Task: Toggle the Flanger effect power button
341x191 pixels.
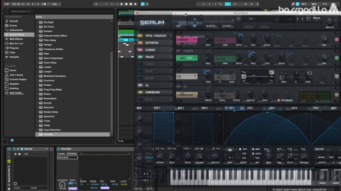Action: pos(336,39)
